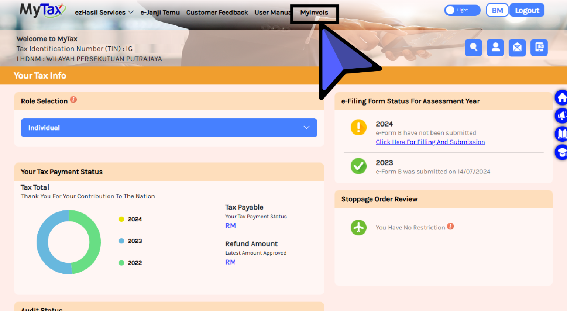Switch language using the BM button
The height and width of the screenshot is (311, 567).
pyautogui.click(x=497, y=10)
